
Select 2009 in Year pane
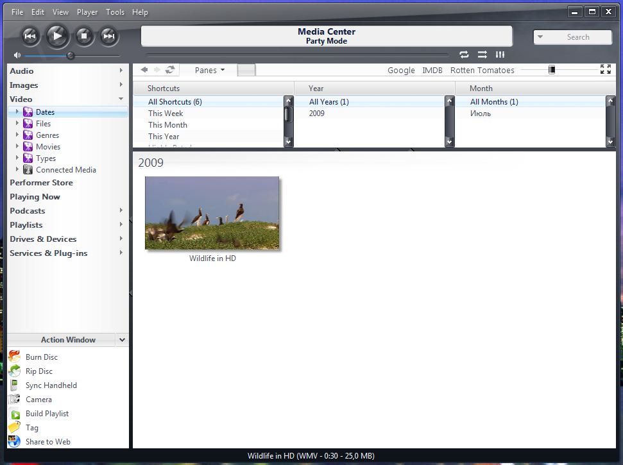click(x=317, y=113)
